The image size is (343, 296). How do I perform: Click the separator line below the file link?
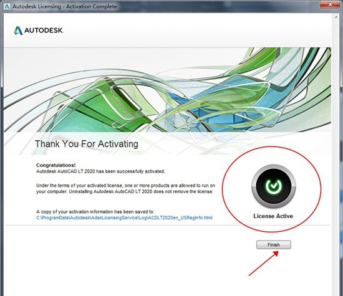167,225
